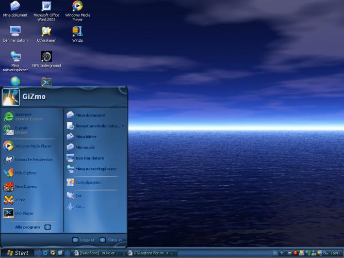The height and width of the screenshot is (258, 344).
Task: Click the Start button on taskbar
Action: 17,253
